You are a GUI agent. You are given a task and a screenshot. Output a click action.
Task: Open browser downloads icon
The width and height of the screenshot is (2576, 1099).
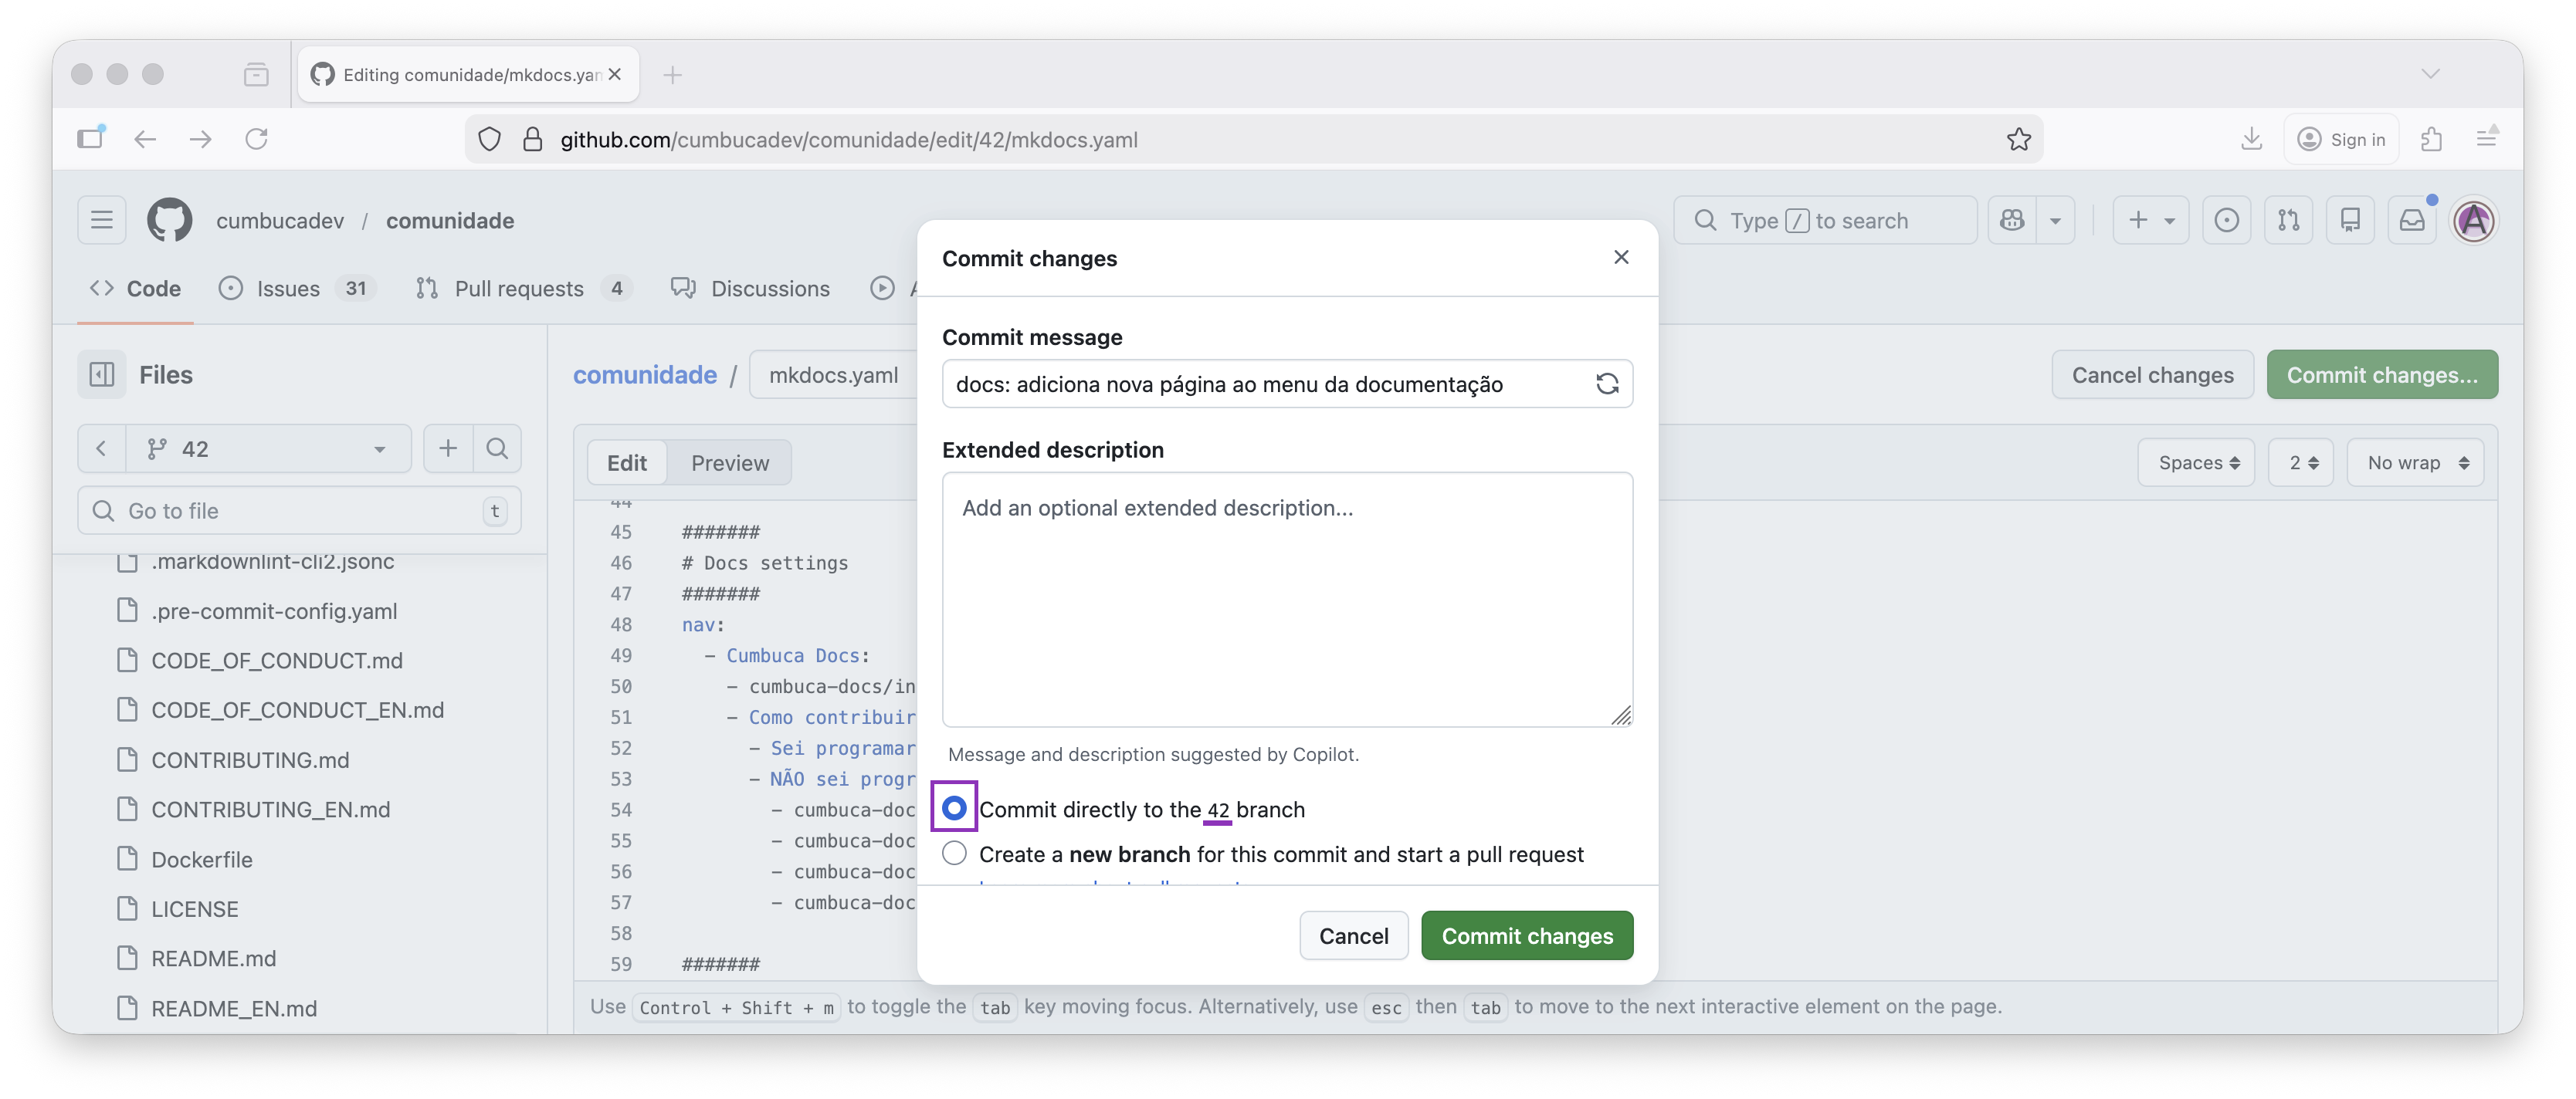point(2251,139)
